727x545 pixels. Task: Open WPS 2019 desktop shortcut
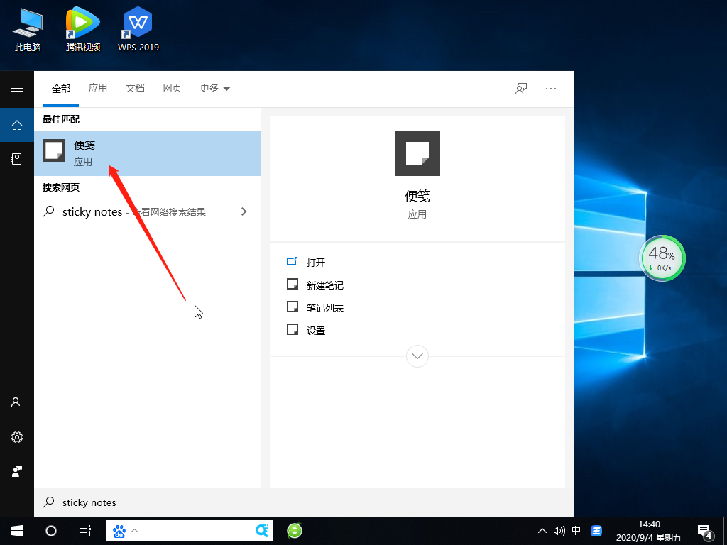[x=138, y=30]
